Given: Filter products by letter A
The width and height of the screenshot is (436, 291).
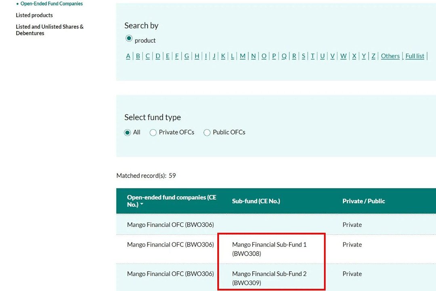Looking at the screenshot, I should (128, 56).
